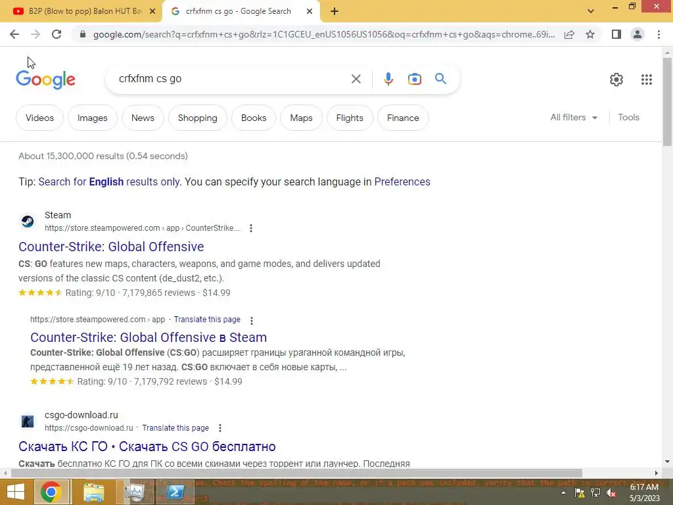
Task: Open the tab search chevron
Action: pos(591,12)
